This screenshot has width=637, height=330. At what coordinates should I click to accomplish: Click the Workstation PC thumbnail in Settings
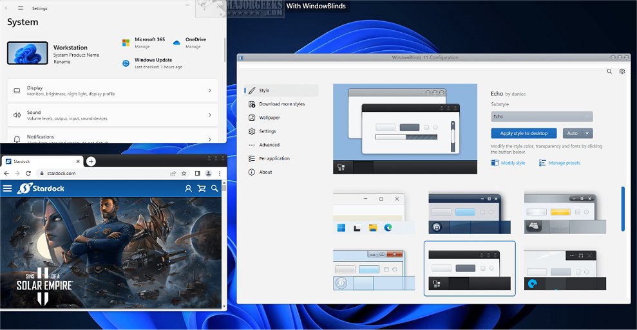28,53
